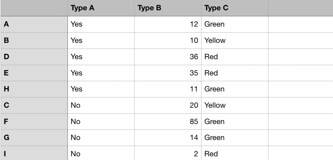Select the empty header cell after Type C
This screenshot has width=333, height=160.
point(300,8)
